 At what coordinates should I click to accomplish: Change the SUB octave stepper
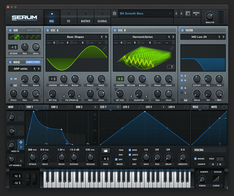coord(13,47)
